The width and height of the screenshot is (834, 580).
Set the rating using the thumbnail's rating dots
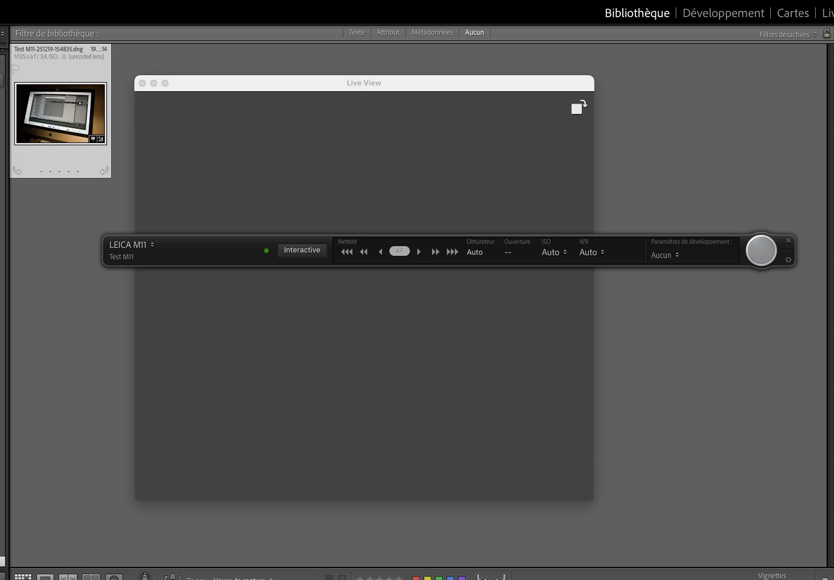coord(59,171)
